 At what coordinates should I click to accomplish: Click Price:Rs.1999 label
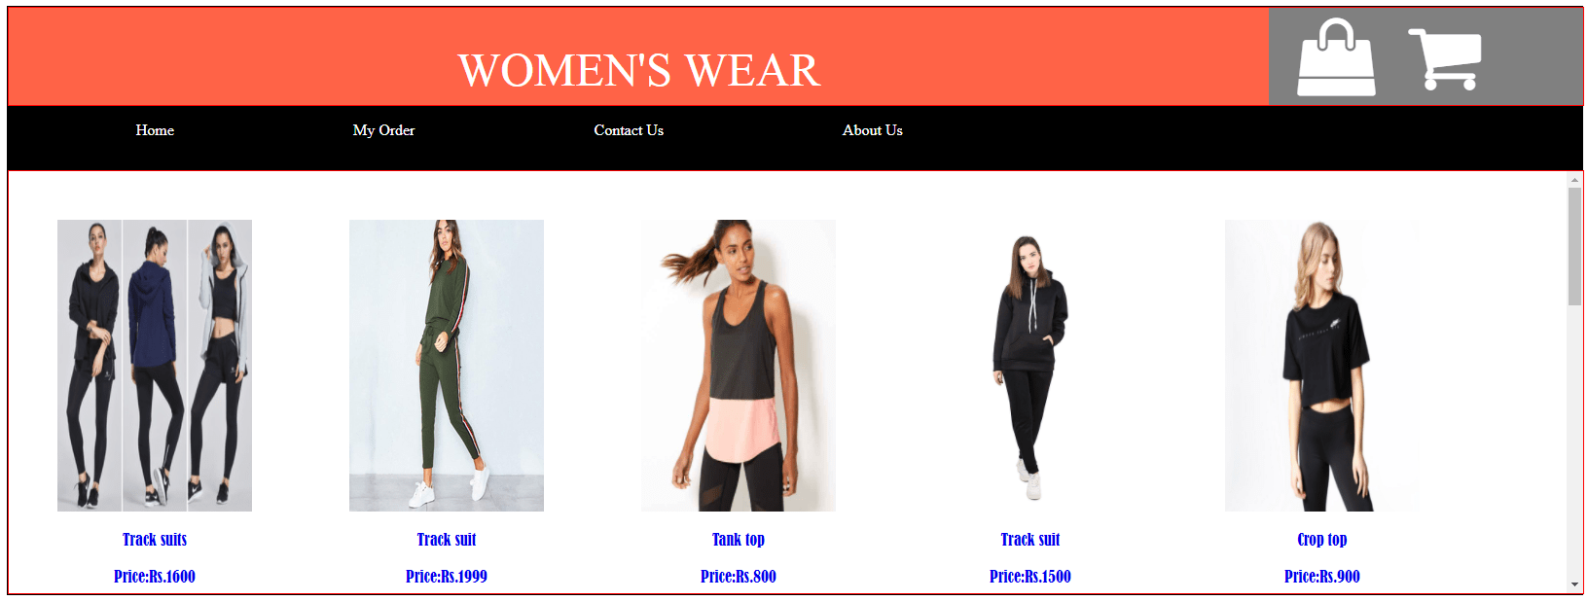click(x=447, y=577)
